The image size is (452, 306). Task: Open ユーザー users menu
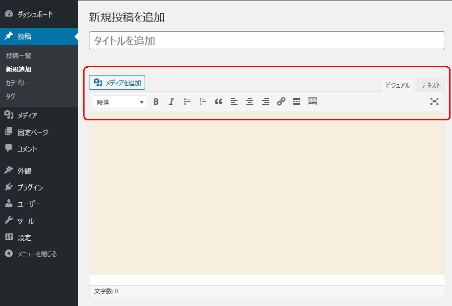39,204
